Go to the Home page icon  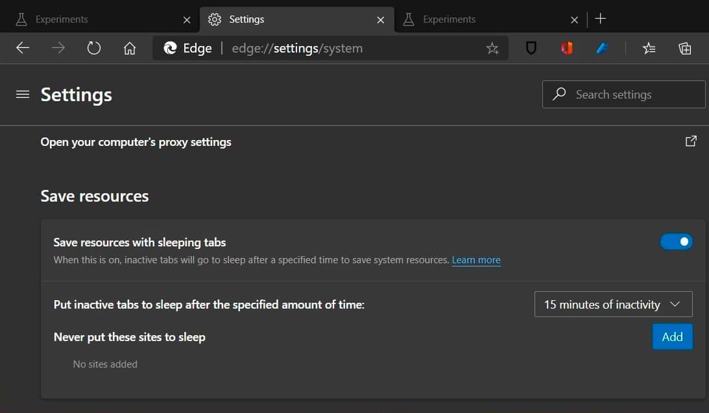point(130,48)
